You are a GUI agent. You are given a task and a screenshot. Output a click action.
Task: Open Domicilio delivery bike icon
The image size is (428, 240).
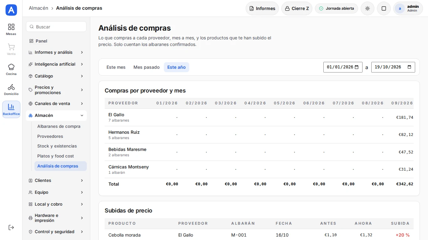(11, 89)
